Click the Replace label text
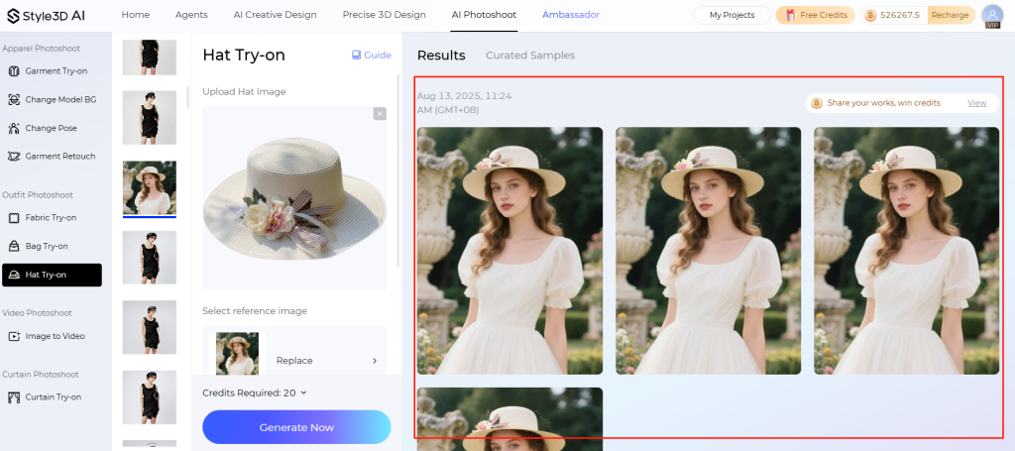This screenshot has height=451, width=1015. click(294, 361)
